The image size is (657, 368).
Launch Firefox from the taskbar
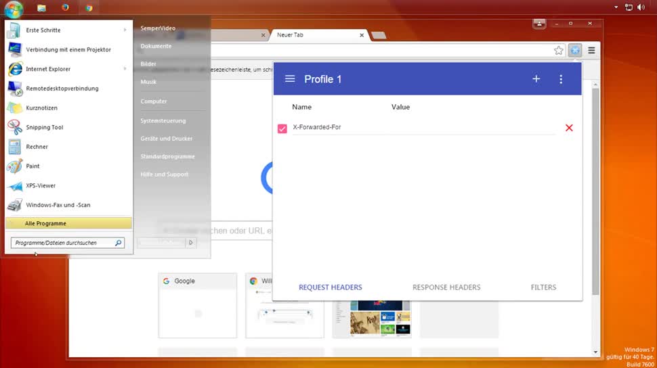[x=65, y=7]
